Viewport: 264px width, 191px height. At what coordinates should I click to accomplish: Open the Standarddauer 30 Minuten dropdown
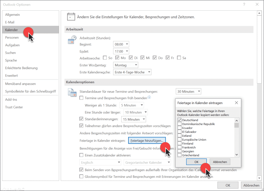188,91
